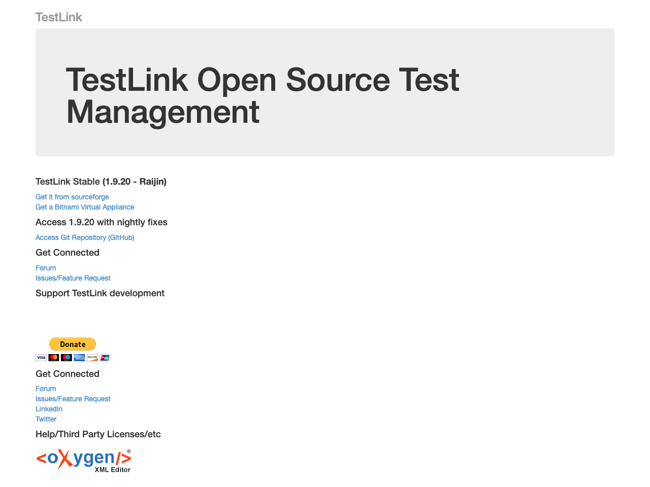Click the 'Get Connected' heading above Donate
Viewport: 650px width, 487px height.
coord(68,253)
